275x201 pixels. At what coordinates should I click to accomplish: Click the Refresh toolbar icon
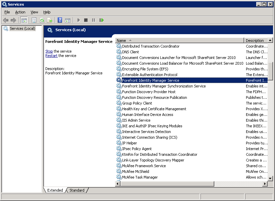42,20
